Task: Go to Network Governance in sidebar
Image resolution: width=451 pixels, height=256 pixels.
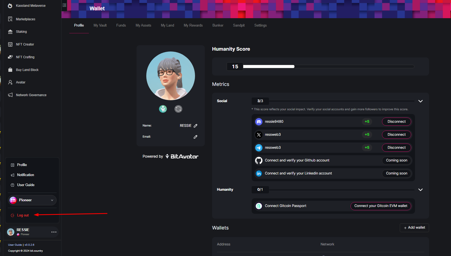Action: 31,95
